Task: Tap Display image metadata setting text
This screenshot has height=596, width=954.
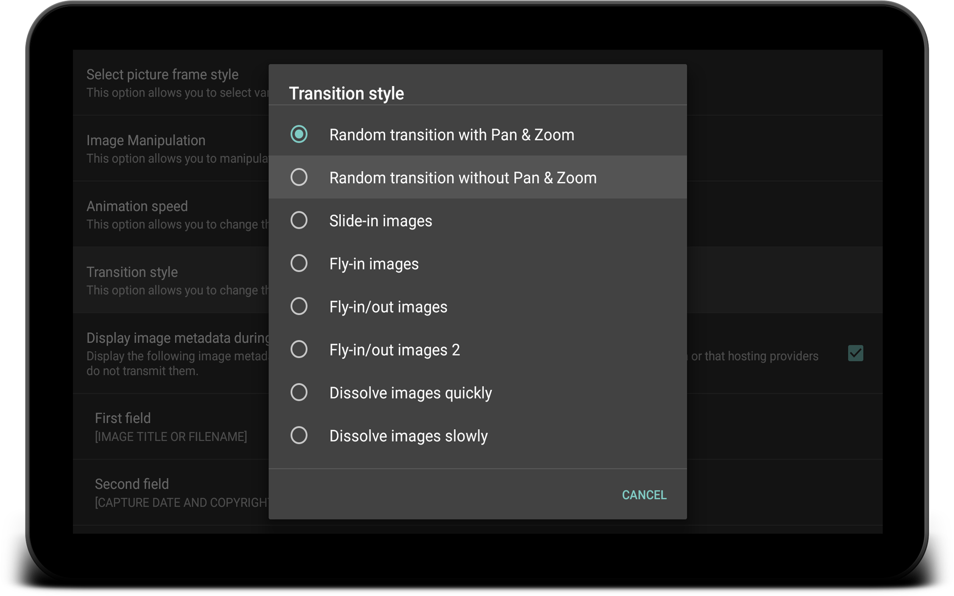Action: (x=178, y=338)
